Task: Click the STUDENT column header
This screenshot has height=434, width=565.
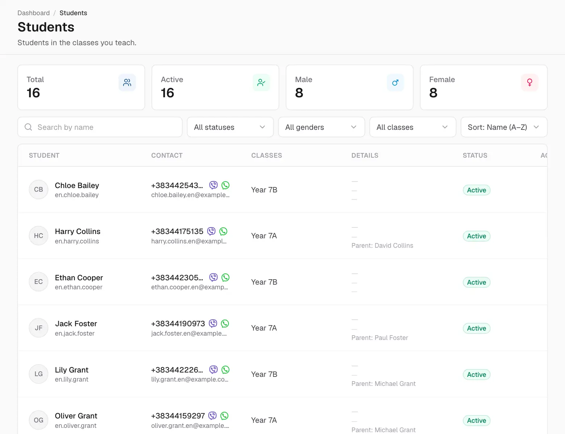Action: pos(44,156)
